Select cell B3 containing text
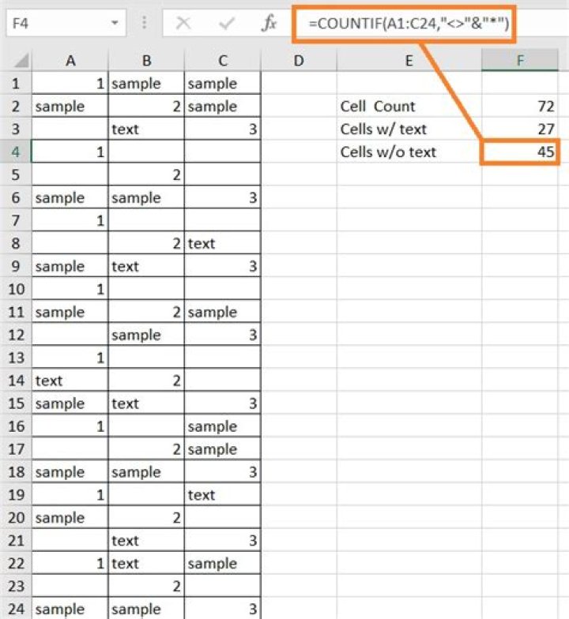 pyautogui.click(x=146, y=129)
